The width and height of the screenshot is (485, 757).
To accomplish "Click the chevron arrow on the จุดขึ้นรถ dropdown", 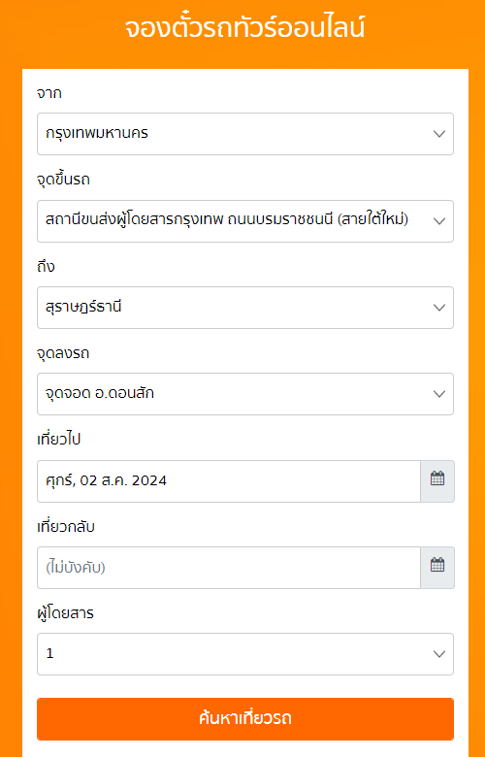I will click(x=439, y=221).
